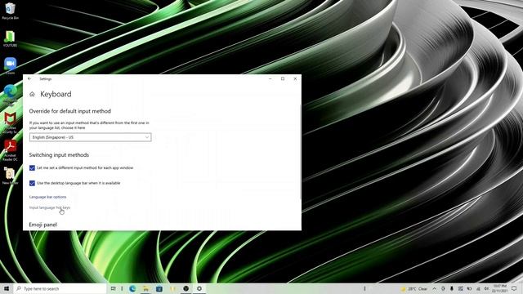Open File Explorer from the taskbar
Screen dimensions: 523x294
point(145,288)
